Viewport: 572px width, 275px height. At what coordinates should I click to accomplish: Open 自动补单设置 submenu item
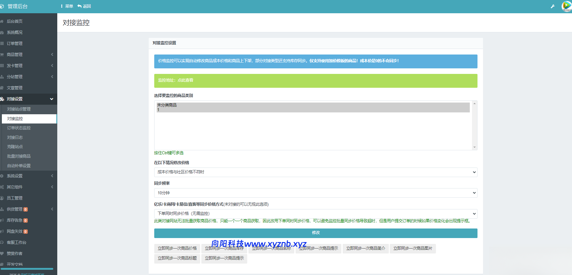click(29, 166)
